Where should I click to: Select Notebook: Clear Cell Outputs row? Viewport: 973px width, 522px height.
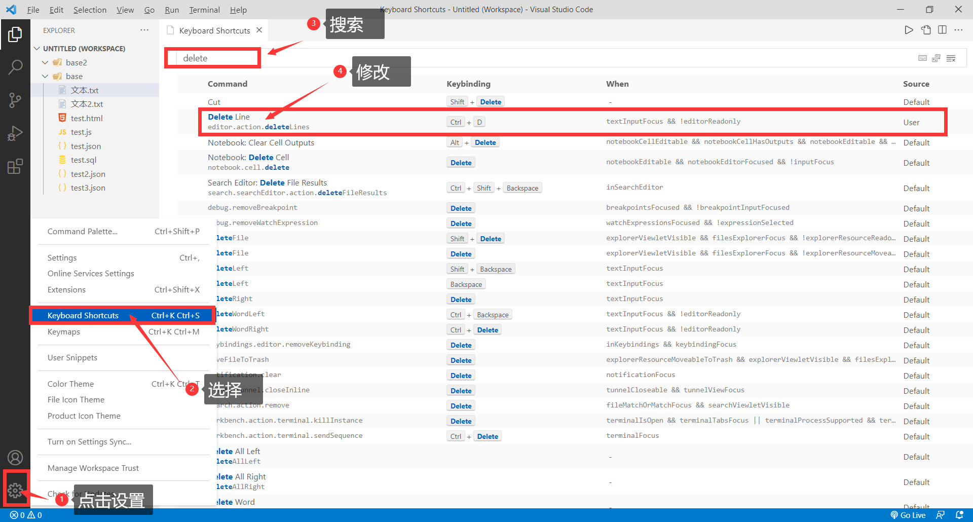click(x=575, y=142)
